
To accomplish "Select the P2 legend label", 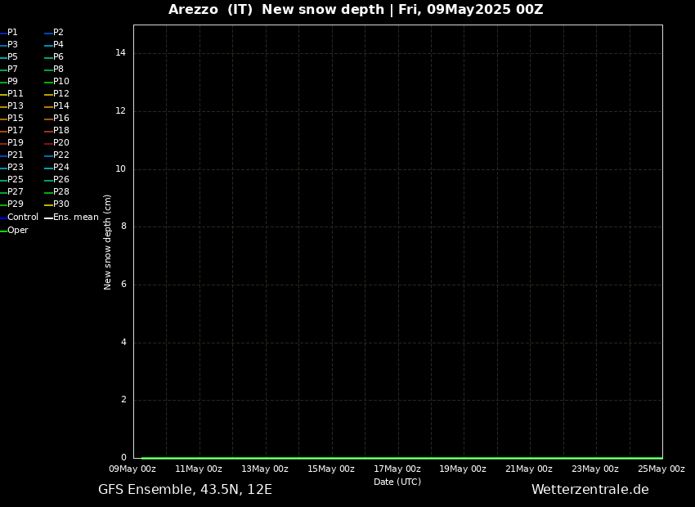I will (x=58, y=33).
